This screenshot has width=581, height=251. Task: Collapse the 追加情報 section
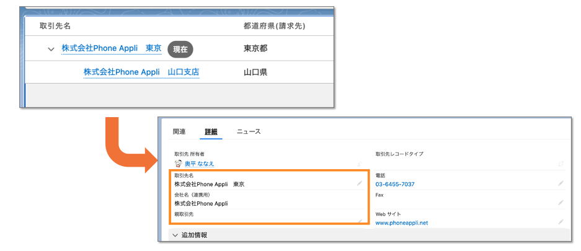click(175, 235)
